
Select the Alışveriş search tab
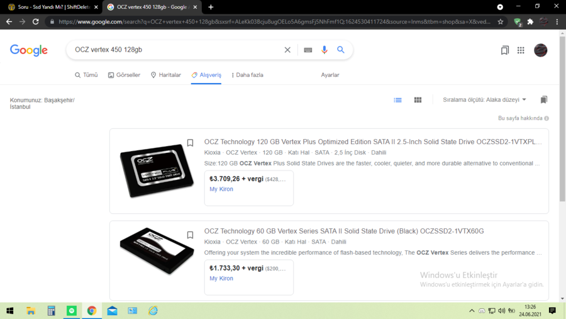[x=206, y=75]
